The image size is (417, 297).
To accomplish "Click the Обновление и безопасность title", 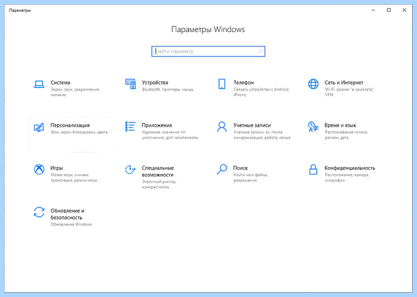I will pos(67,214).
